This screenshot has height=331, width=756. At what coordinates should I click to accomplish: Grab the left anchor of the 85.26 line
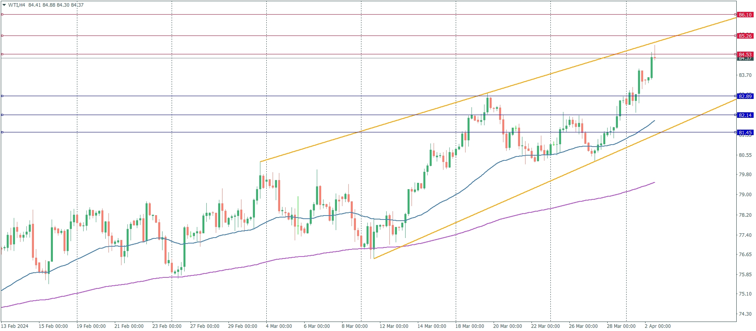coord(2,36)
